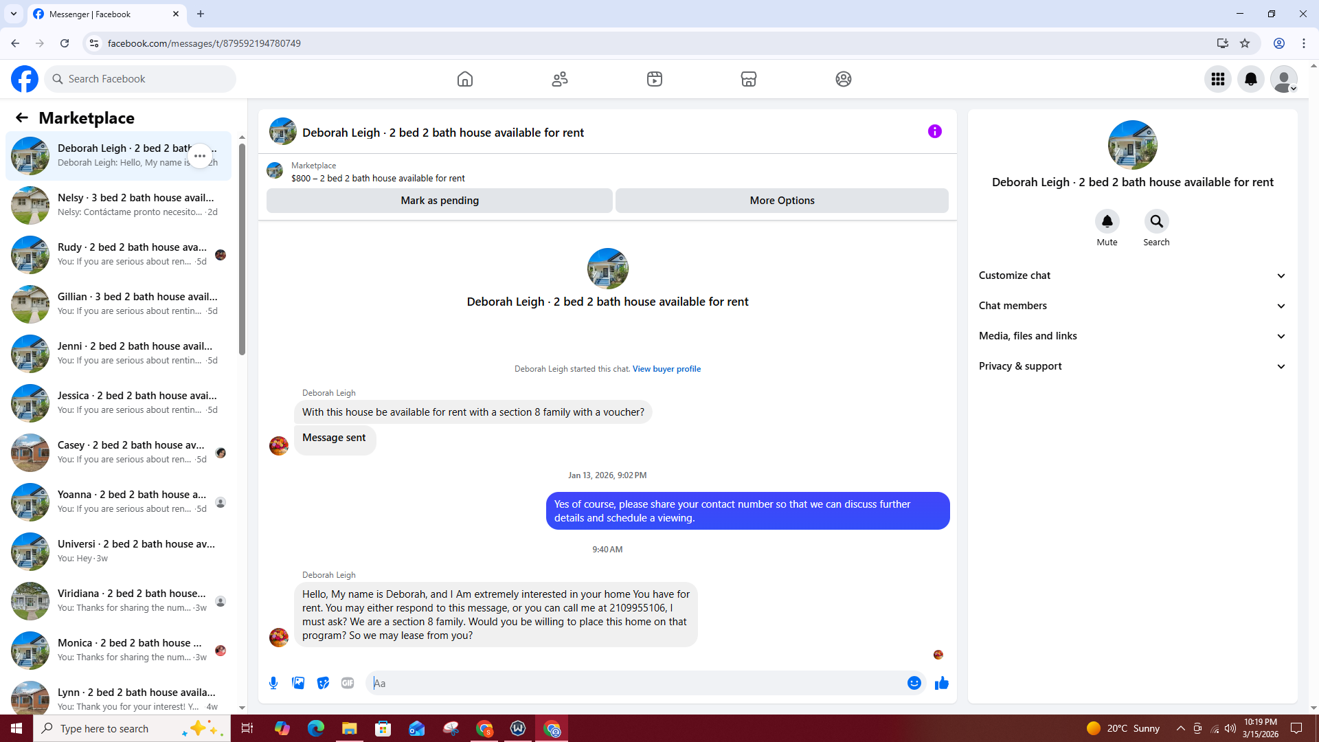This screenshot has width=1319, height=742.
Task: Open the GIF picker
Action: [x=348, y=683]
